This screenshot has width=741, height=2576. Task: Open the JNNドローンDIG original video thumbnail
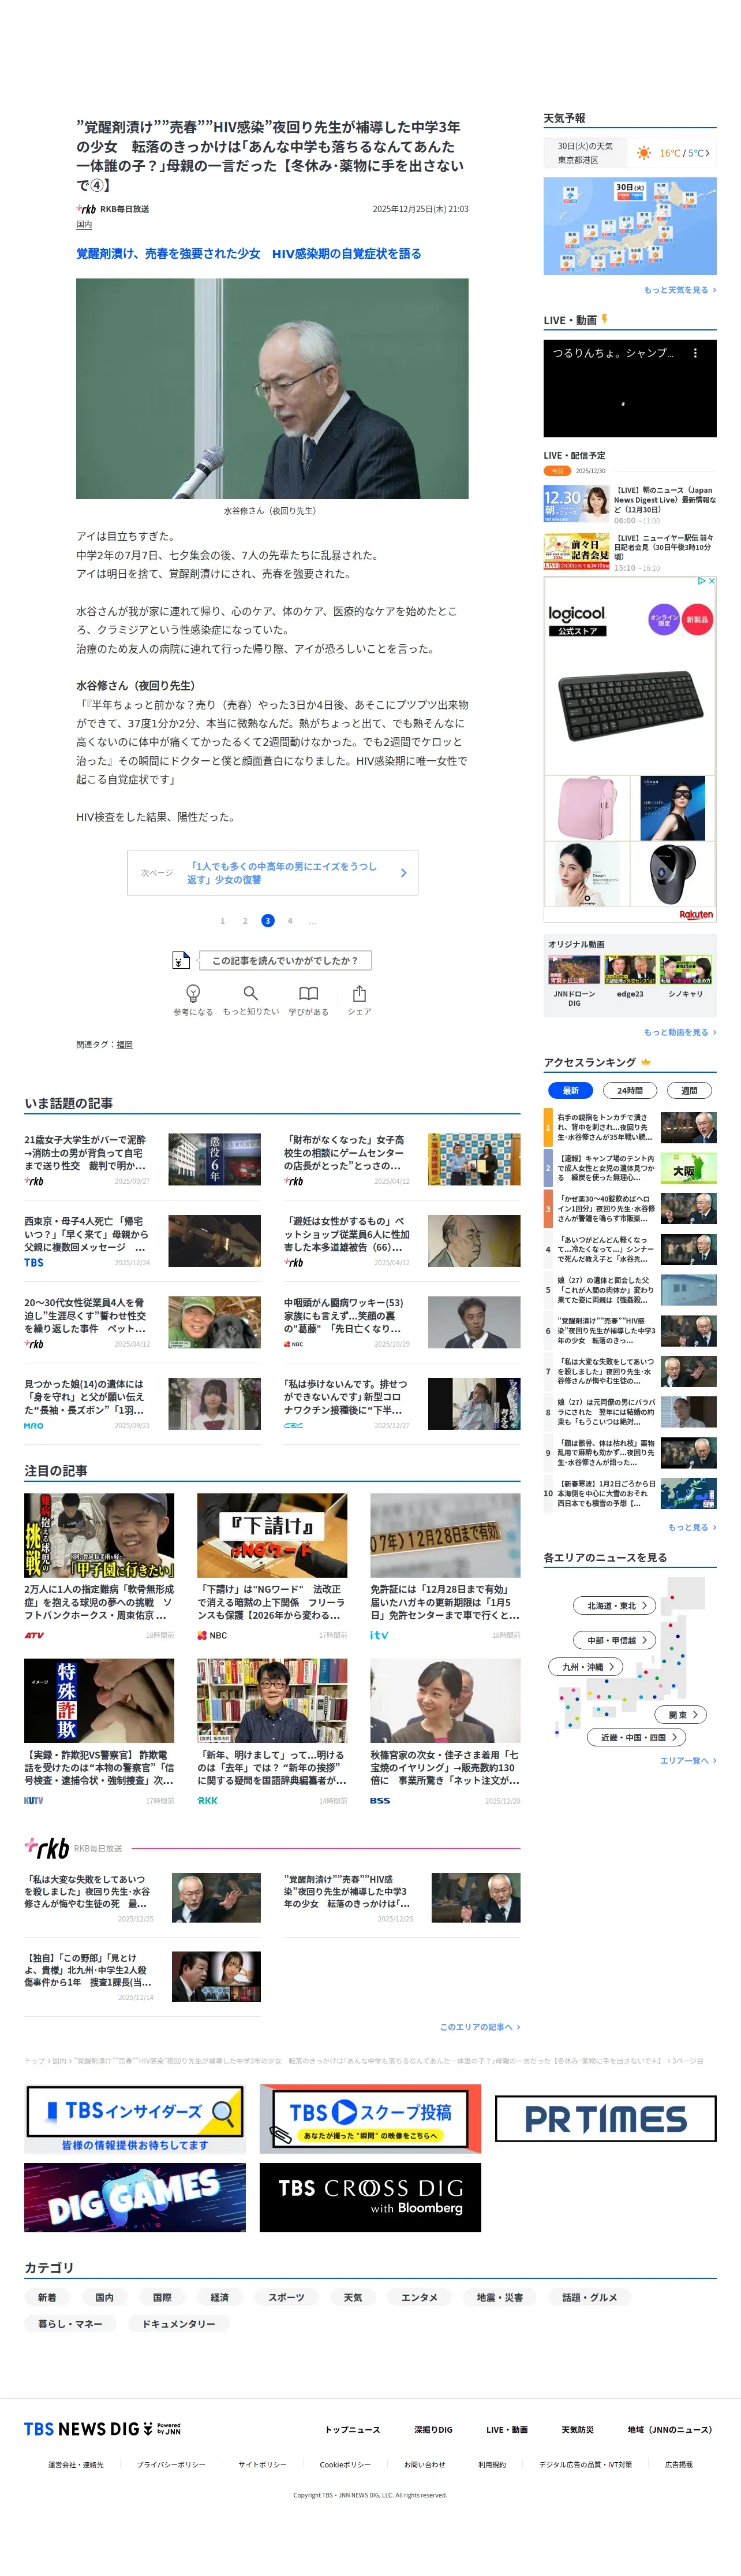[574, 970]
